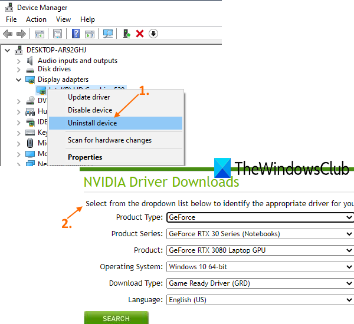Viewport: 354px width, 324px height.
Task: Click the Keyboards category icon
Action: pyautogui.click(x=30, y=133)
